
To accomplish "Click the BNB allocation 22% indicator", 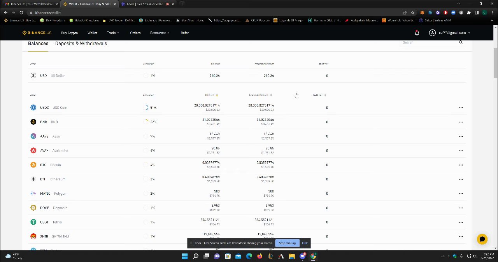I will (x=150, y=122).
